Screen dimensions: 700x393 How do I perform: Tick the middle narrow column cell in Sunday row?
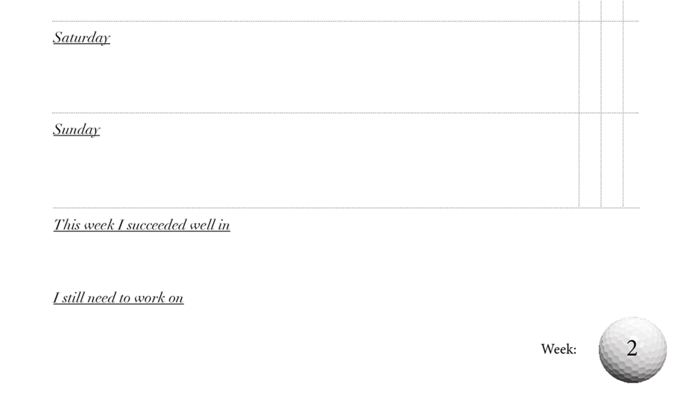pyautogui.click(x=612, y=161)
